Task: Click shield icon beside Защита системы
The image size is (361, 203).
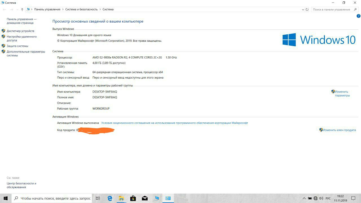Action: pos(3,46)
